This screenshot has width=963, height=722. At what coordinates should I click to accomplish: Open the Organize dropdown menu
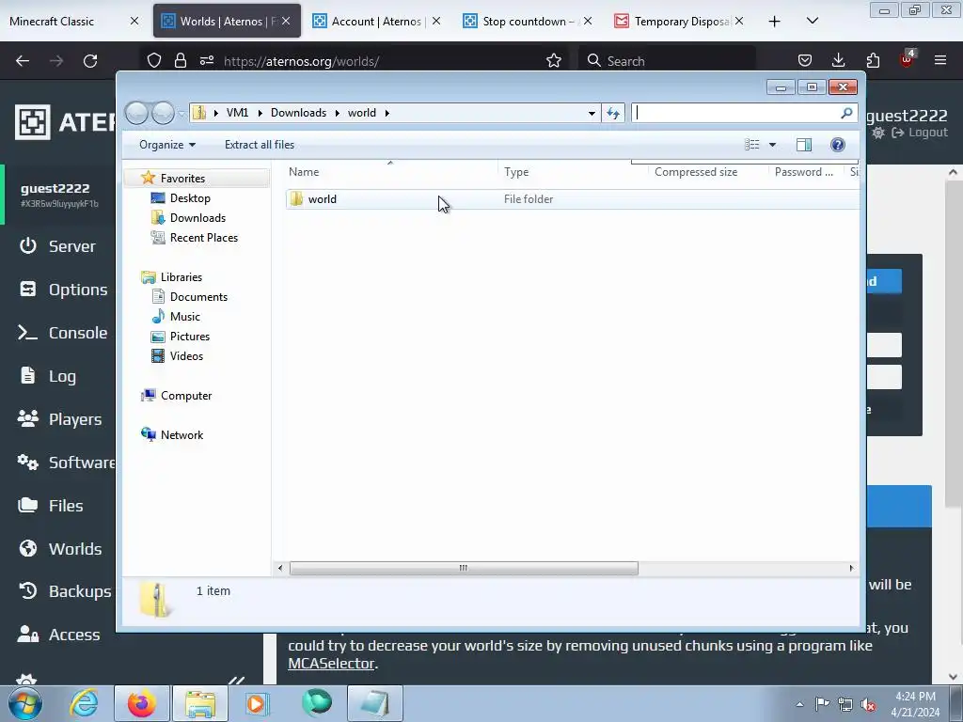point(167,145)
